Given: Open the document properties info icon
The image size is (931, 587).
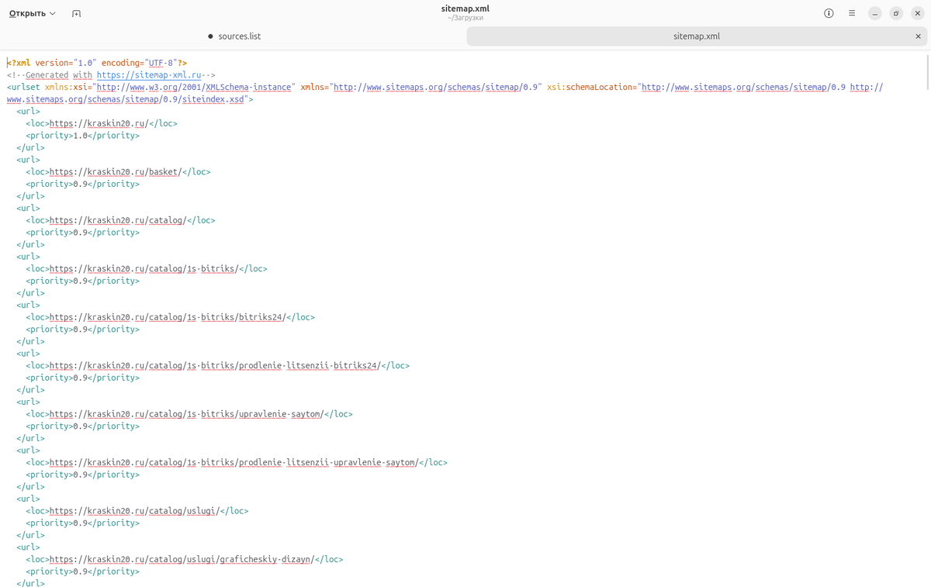Looking at the screenshot, I should click(x=829, y=13).
